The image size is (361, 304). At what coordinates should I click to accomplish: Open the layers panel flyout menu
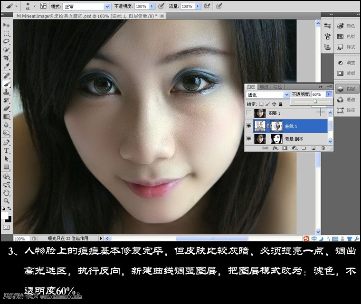pos(330,87)
